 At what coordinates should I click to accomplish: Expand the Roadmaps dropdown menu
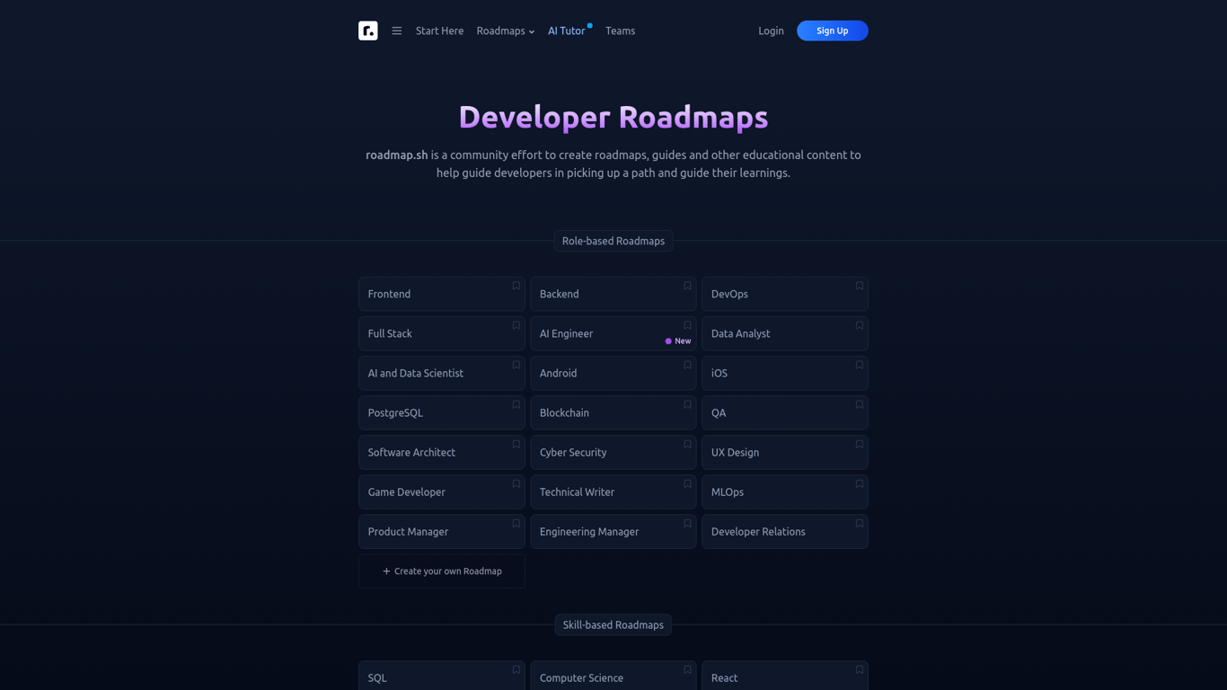point(506,31)
